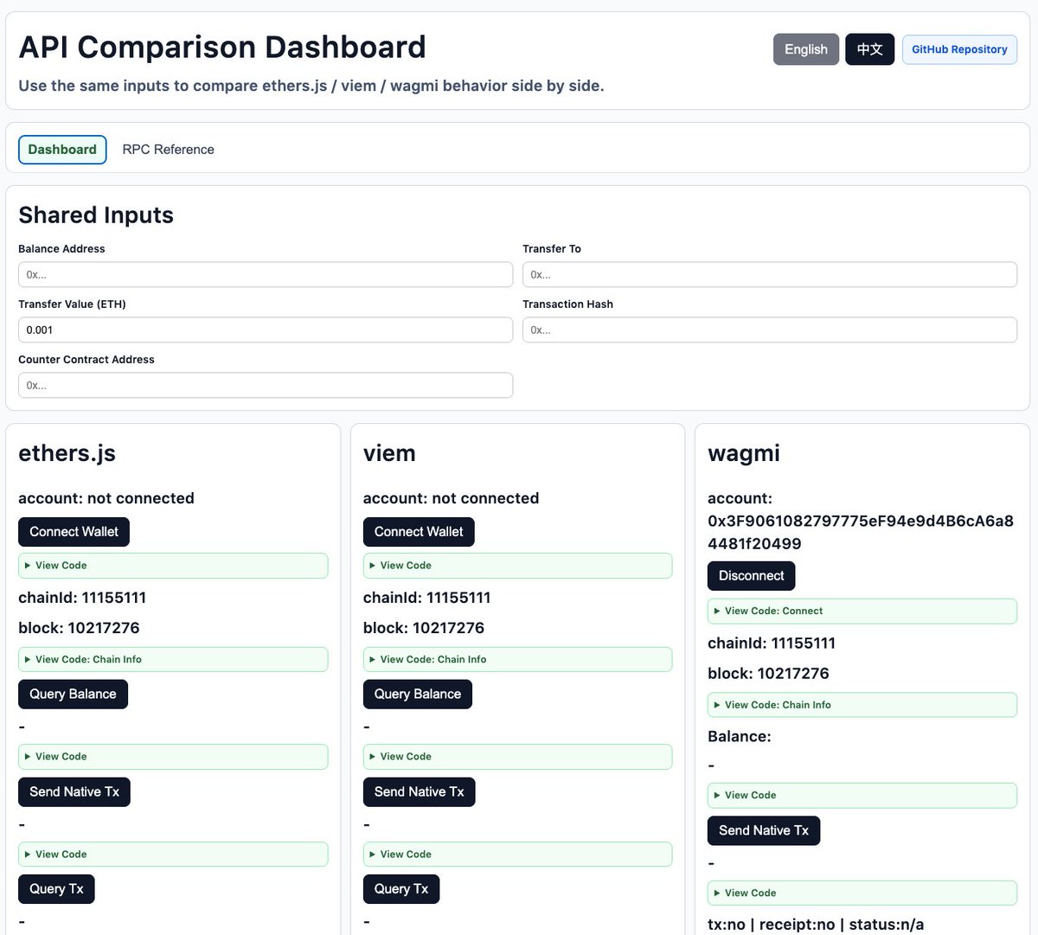Click the wagmi tx:no receipt:no status text
This screenshot has width=1038, height=935.
(816, 925)
